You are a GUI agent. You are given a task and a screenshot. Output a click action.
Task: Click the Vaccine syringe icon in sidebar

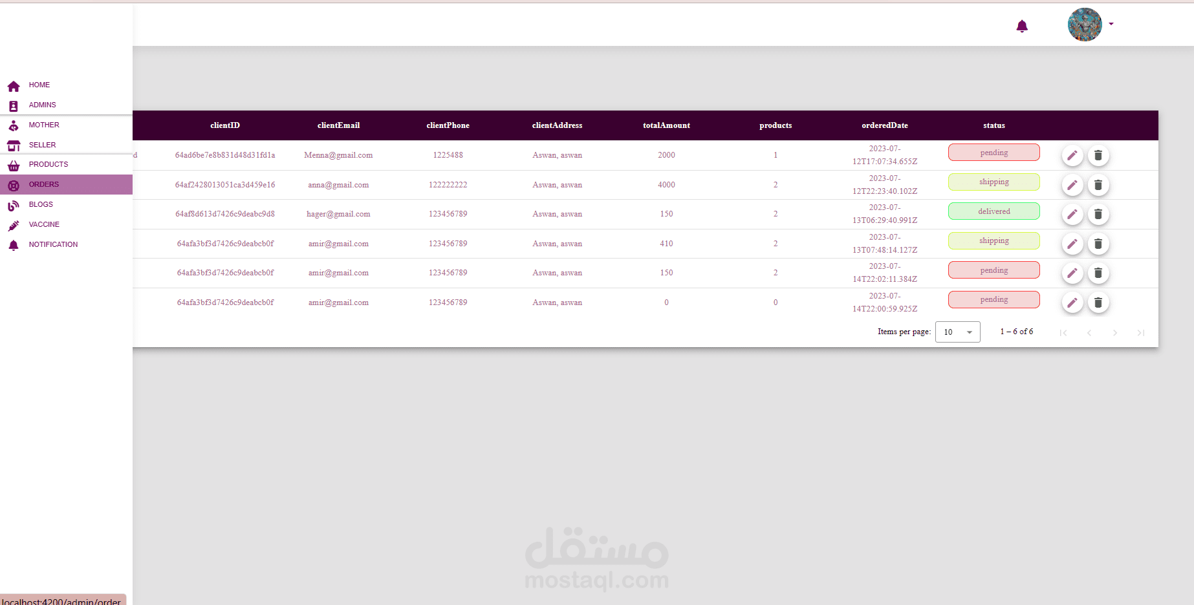[x=14, y=226]
